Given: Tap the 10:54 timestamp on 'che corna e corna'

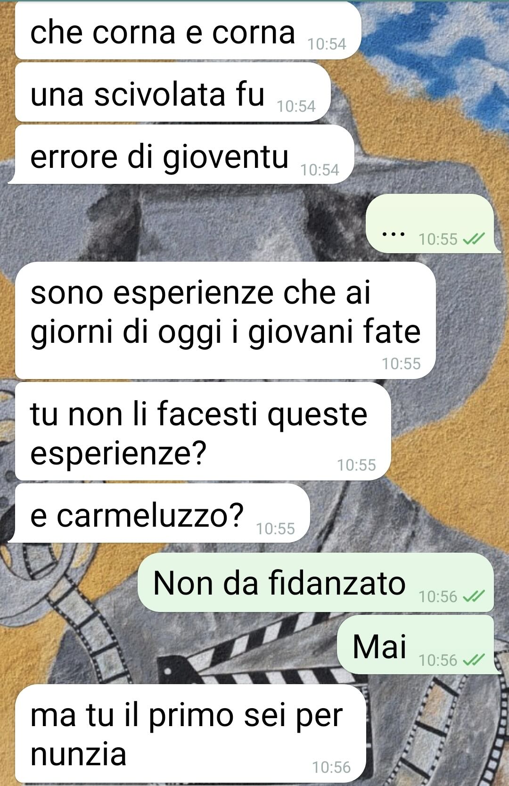Looking at the screenshot, I should pyautogui.click(x=327, y=44).
